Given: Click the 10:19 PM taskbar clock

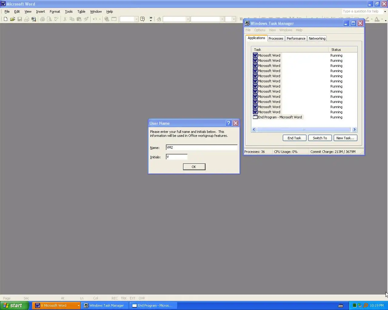Looking at the screenshot, I should click(x=377, y=305).
